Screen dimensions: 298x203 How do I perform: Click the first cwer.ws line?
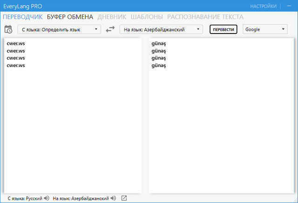click(x=16, y=43)
